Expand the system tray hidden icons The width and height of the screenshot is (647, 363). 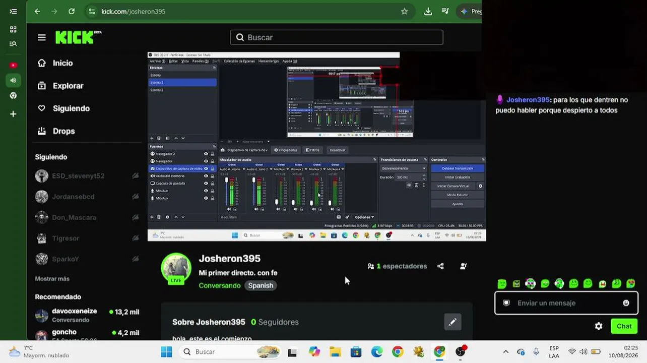coord(506,352)
